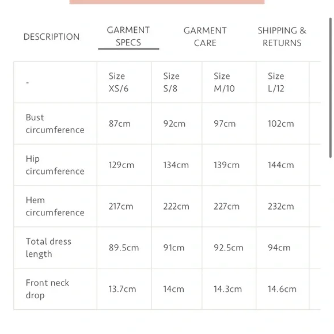334x334 pixels.
Task: Select the Front neck drop row label
Action: [47, 289]
